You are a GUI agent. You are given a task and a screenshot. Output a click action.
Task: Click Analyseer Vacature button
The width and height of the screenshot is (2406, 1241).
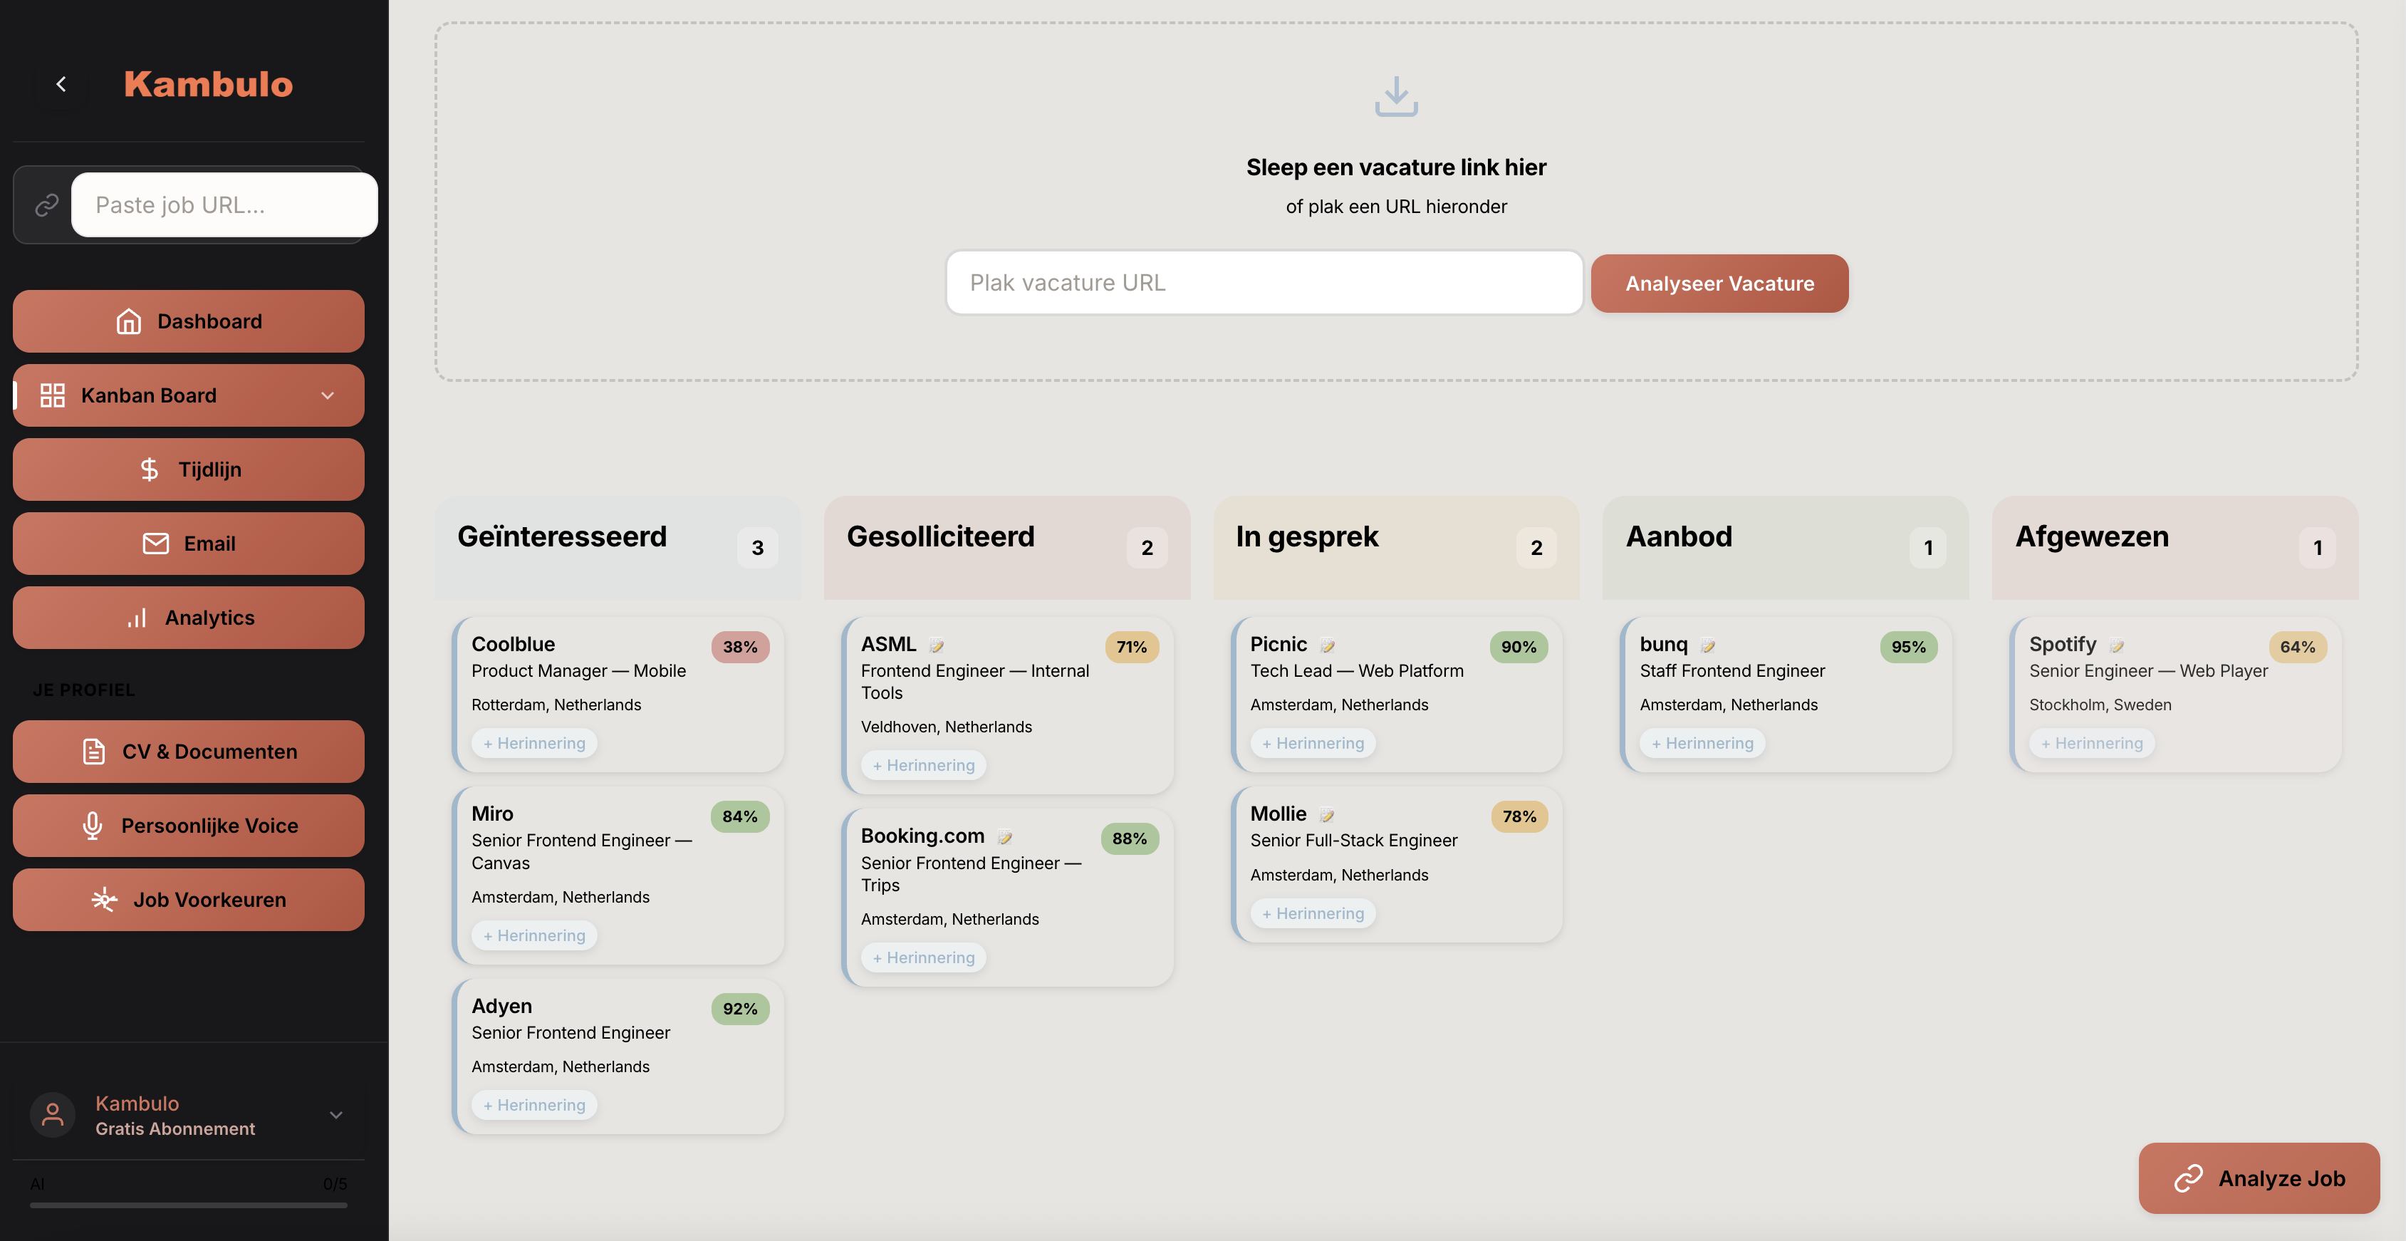(x=1719, y=283)
